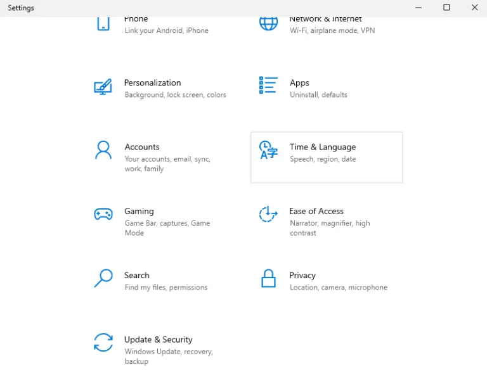Image resolution: width=487 pixels, height=384 pixels.
Task: Click the Network & Internet globe icon
Action: (x=268, y=24)
